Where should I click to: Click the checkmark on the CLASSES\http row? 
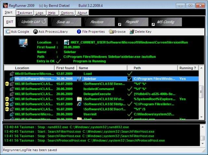point(130,104)
